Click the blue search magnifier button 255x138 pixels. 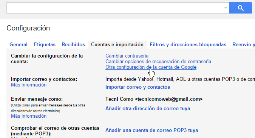pyautogui.click(x=241, y=8)
